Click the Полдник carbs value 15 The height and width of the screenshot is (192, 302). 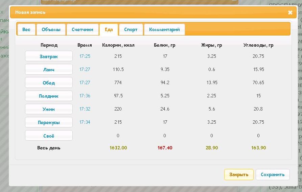coord(258,96)
